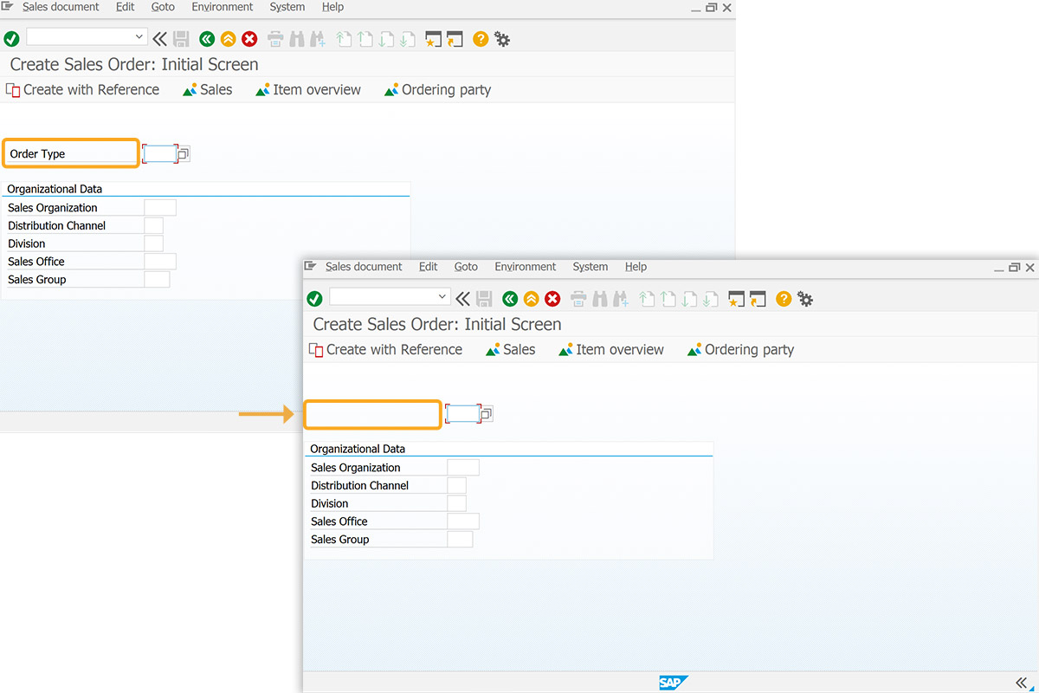
Task: Click the Generate Shortcut icon in the front window
Action: [x=758, y=298]
